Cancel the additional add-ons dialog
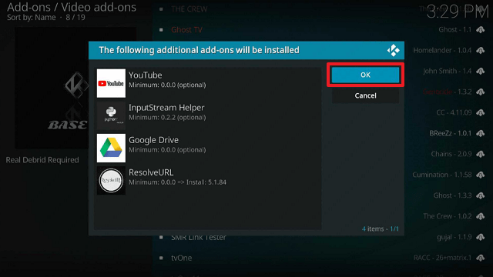The image size is (493, 277). click(365, 95)
